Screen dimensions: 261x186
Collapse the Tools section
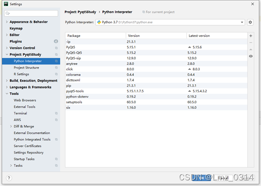point(7,94)
